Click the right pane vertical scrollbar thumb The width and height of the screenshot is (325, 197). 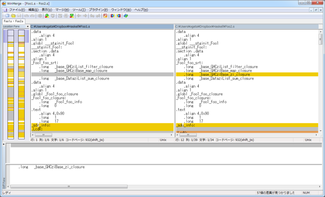pyautogui.click(x=321, y=39)
